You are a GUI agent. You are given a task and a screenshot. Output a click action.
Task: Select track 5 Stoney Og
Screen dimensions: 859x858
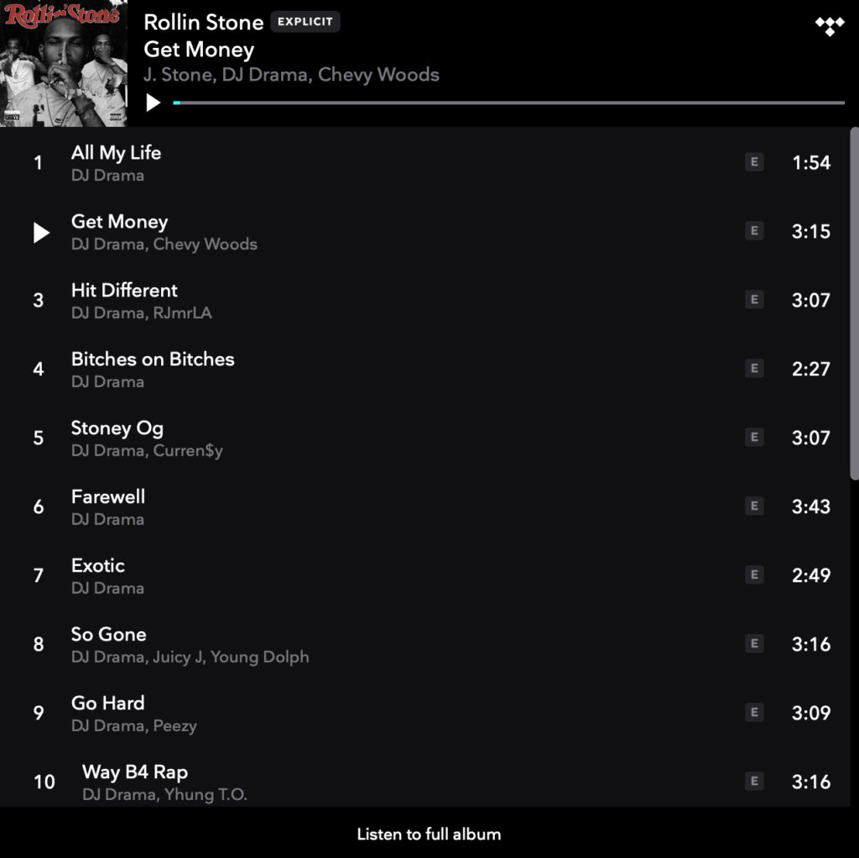(425, 438)
